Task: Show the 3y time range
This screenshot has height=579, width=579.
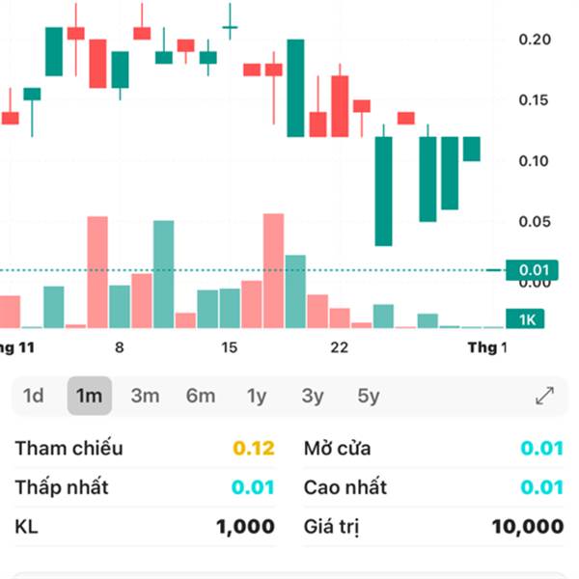Action: 312,396
